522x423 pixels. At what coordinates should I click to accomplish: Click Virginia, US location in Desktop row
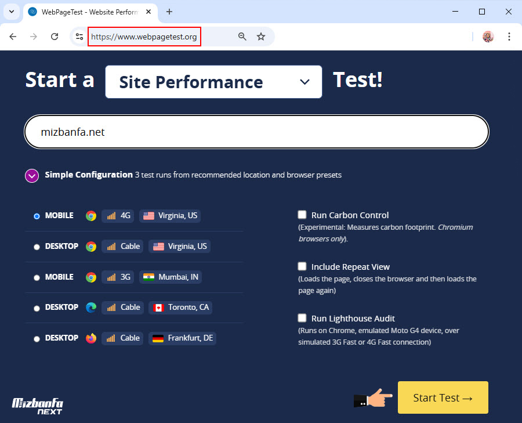179,247
